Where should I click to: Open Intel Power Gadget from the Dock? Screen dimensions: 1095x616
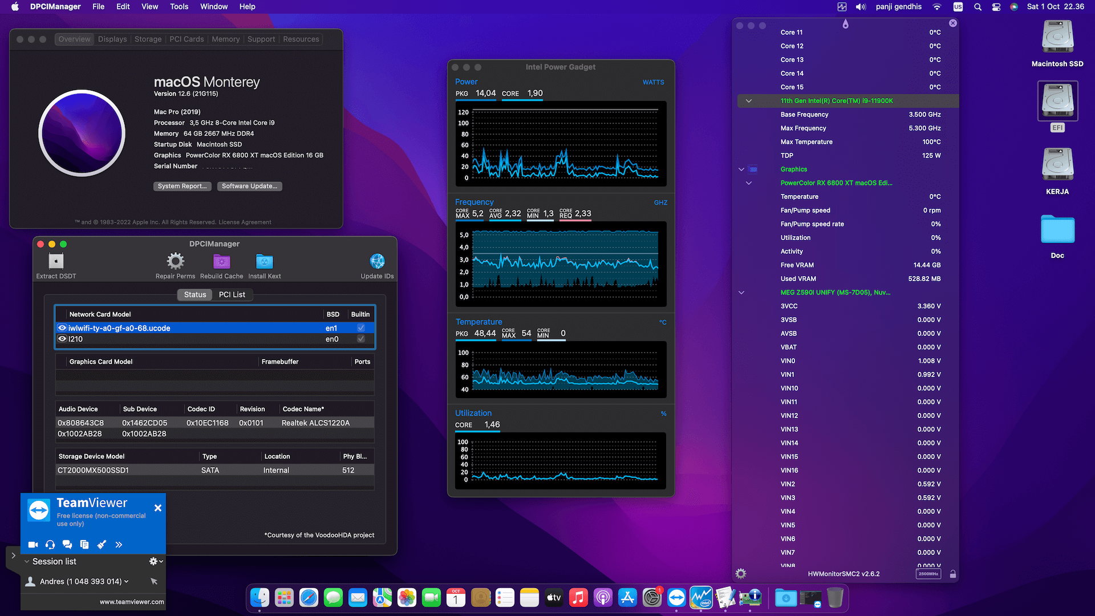coord(701,597)
